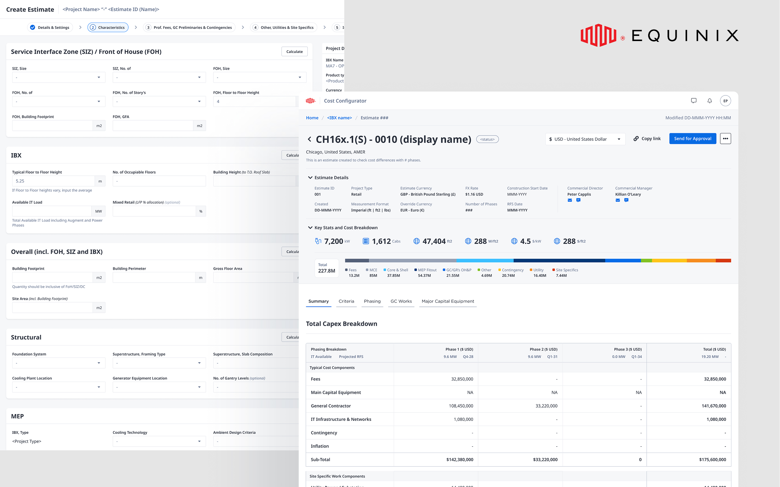Open chat with Killian O'Leary

[626, 200]
